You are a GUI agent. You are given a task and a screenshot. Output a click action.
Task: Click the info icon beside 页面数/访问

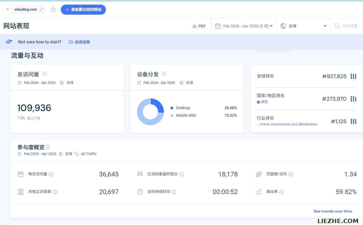pos(291,174)
